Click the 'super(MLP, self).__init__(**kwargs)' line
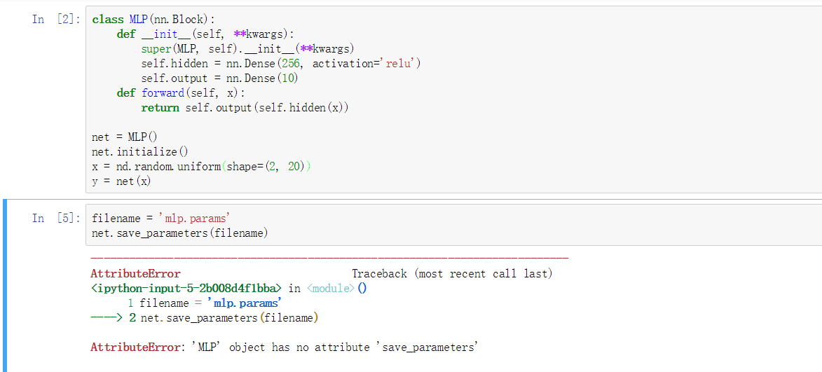Viewport: 822px width, 372px height. click(x=248, y=49)
